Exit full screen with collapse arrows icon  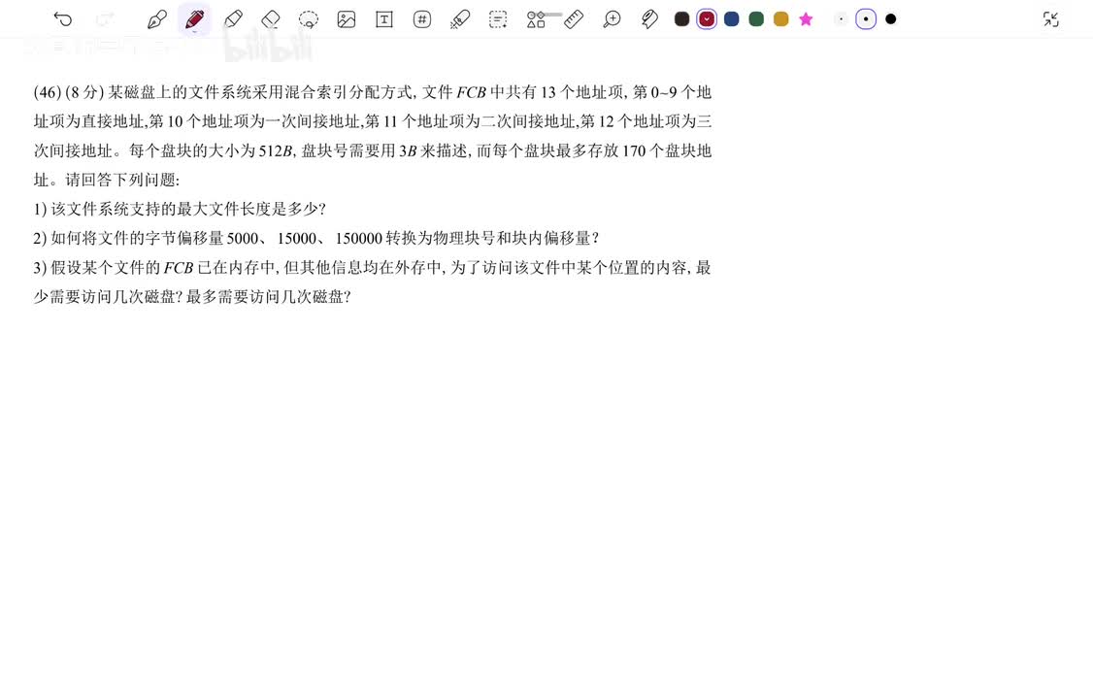tap(1051, 19)
